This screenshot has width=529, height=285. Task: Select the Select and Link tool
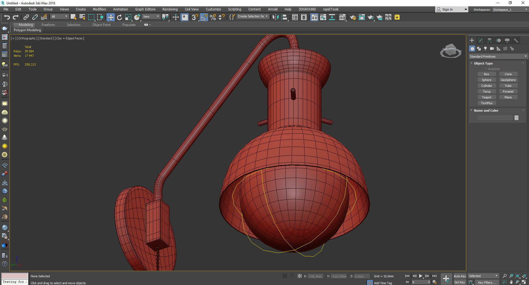click(x=26, y=17)
